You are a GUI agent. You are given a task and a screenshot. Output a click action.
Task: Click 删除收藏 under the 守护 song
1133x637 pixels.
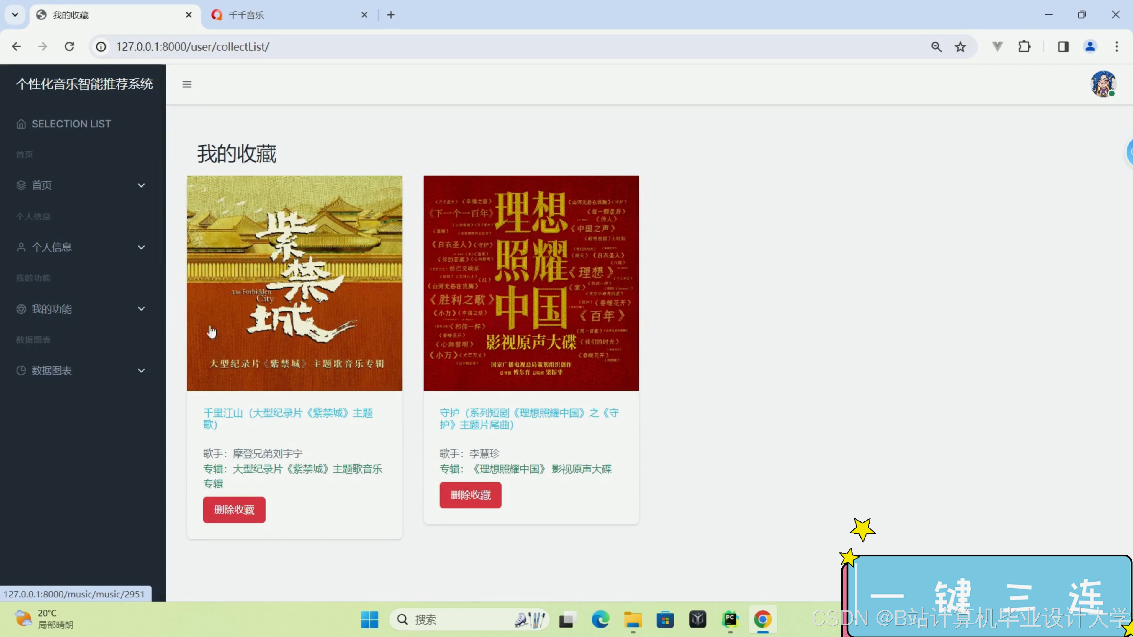470,495
